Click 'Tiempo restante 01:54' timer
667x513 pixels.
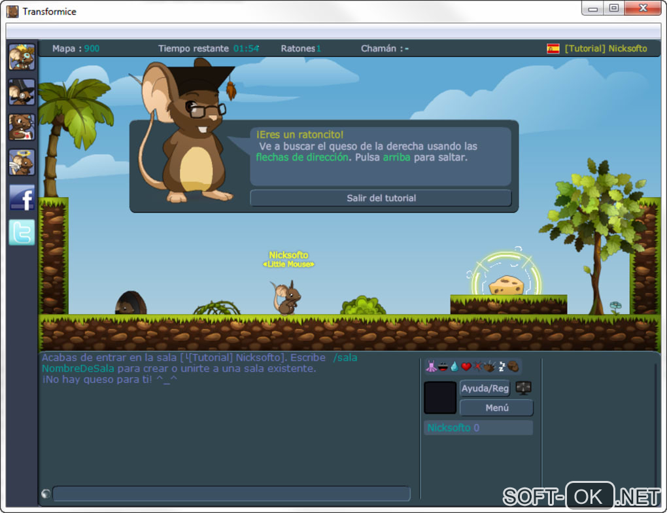coord(209,48)
